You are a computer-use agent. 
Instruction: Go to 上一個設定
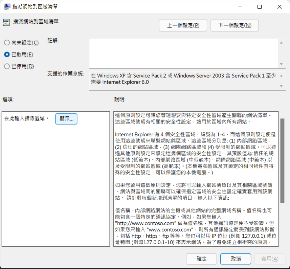pyautogui.click(x=183, y=25)
